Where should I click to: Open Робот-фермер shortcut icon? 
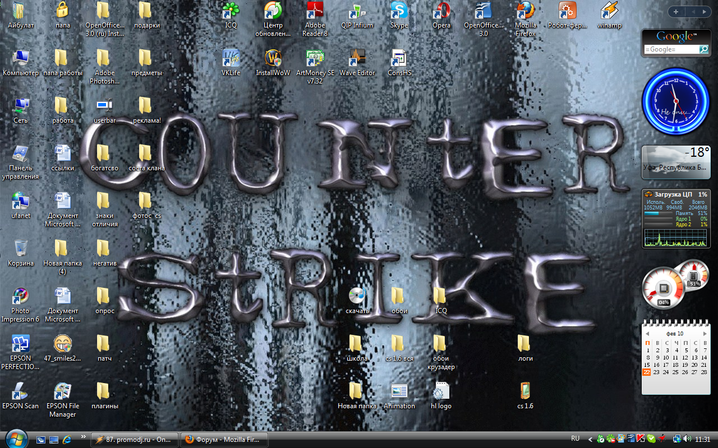tap(567, 10)
